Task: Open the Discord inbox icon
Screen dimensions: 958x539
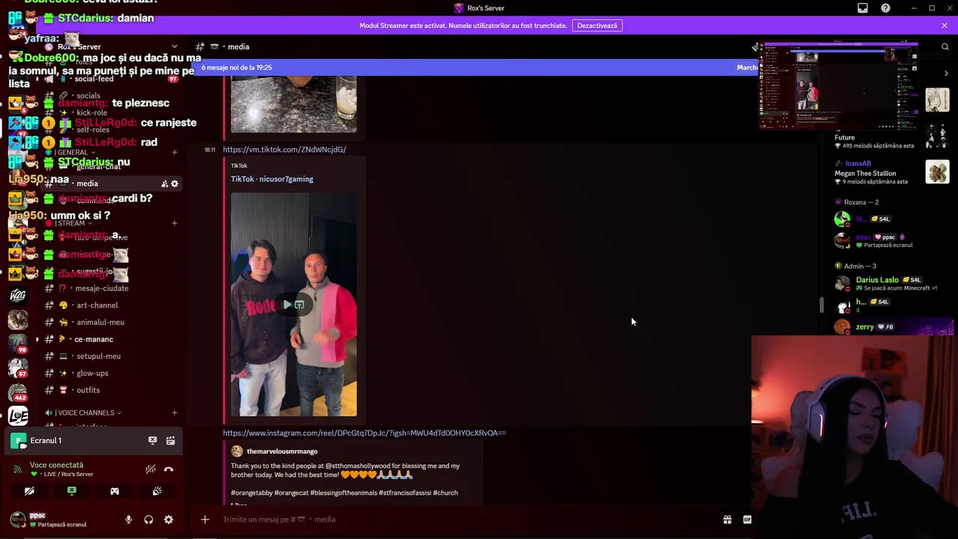Action: click(862, 8)
